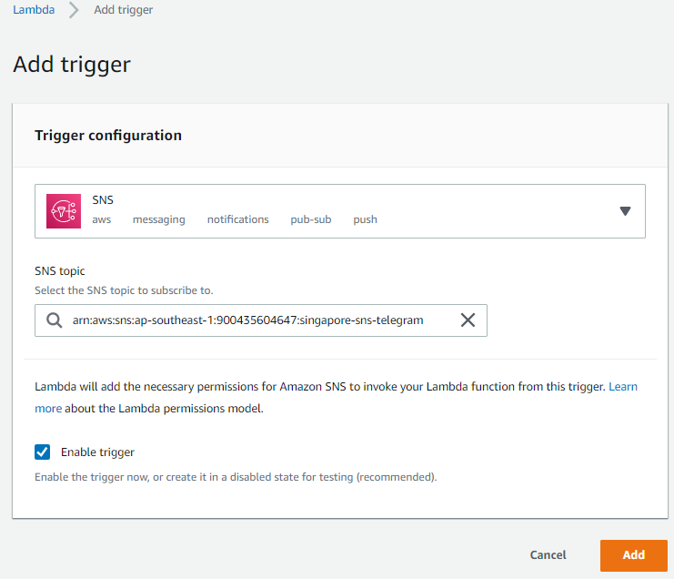Screen dimensions: 674x579
Task: Expand the trigger source dropdown arrow
Action: coord(625,211)
